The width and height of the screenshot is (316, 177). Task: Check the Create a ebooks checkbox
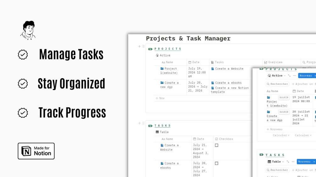216,163
